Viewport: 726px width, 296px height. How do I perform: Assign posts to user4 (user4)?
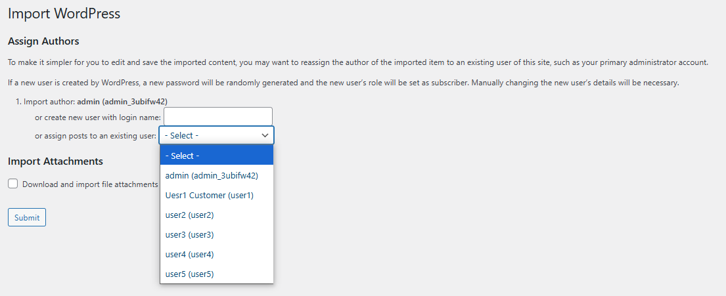[217, 255]
